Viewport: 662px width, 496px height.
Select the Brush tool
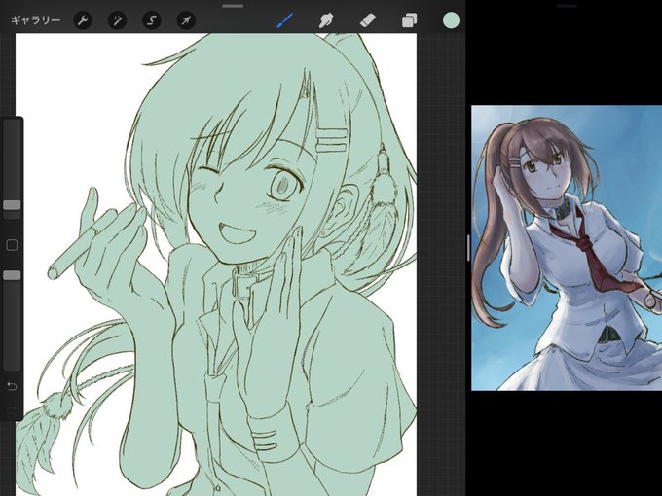coord(284,20)
